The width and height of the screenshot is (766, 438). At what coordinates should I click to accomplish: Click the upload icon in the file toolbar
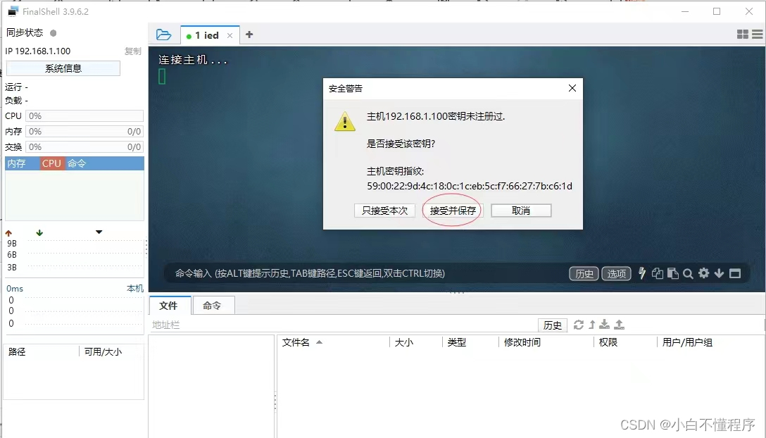(x=619, y=325)
